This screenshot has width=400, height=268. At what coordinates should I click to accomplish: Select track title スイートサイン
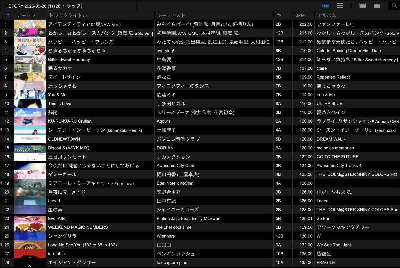coord(64,77)
